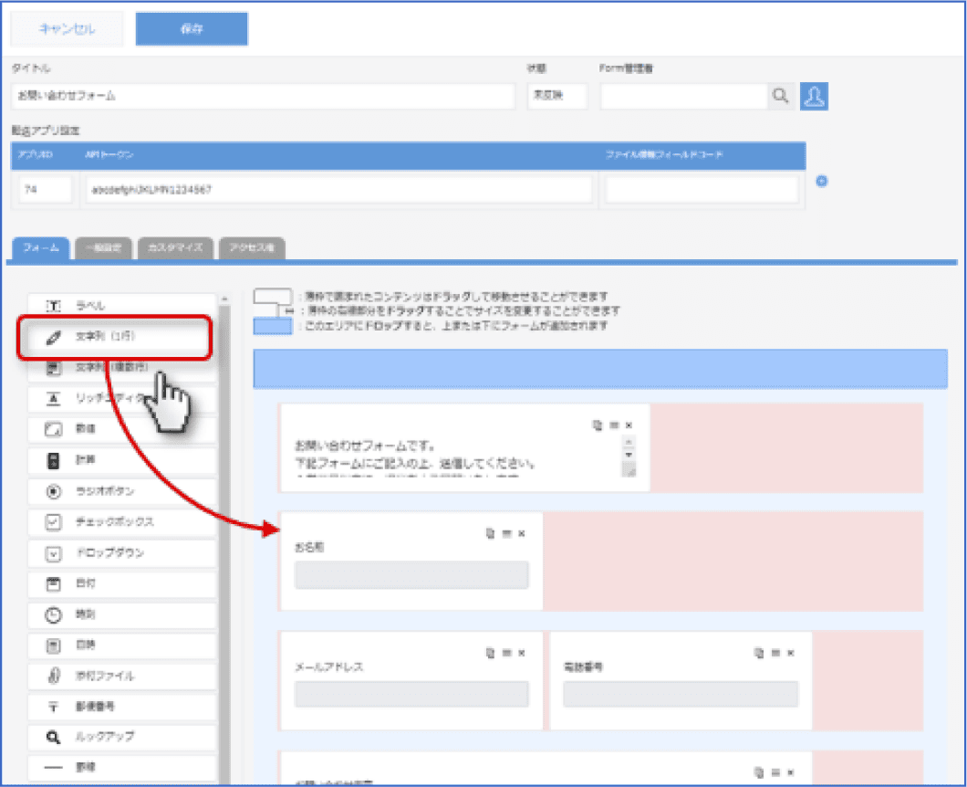Click the お名前 text input box

point(411,575)
